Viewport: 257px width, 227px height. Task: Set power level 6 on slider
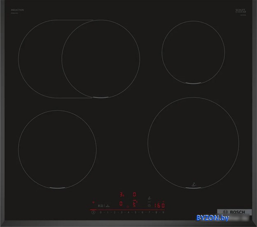142,213
